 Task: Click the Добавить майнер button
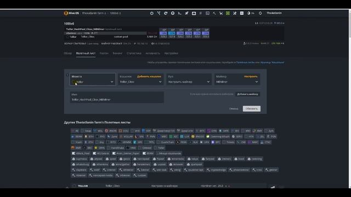point(247,94)
